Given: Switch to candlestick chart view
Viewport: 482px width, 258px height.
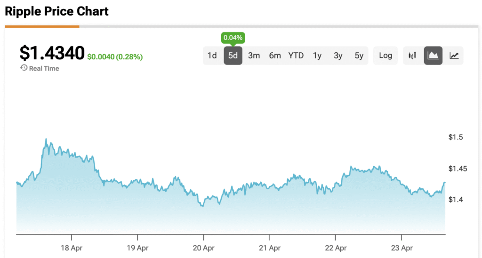Looking at the screenshot, I should click(x=413, y=56).
